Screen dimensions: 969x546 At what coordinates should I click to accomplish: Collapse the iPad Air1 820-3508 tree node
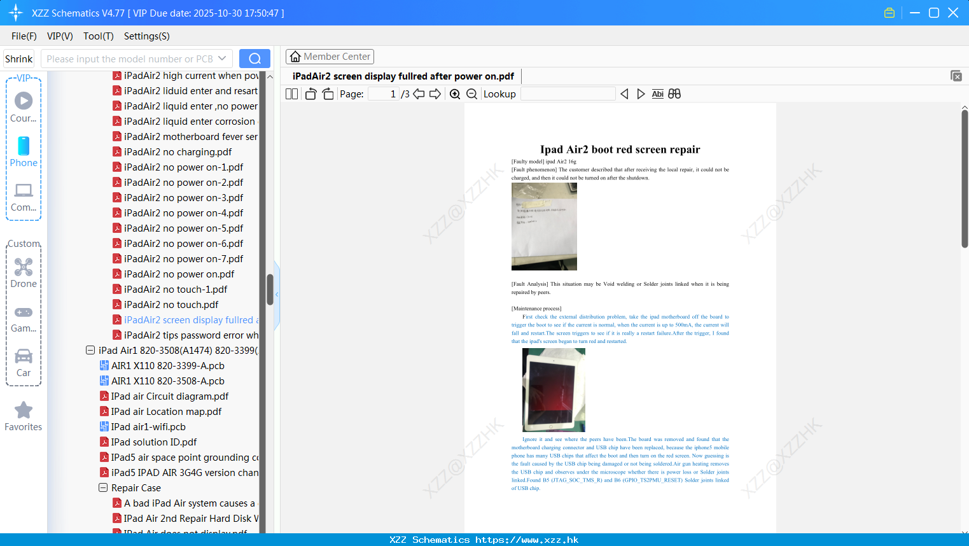tap(90, 350)
